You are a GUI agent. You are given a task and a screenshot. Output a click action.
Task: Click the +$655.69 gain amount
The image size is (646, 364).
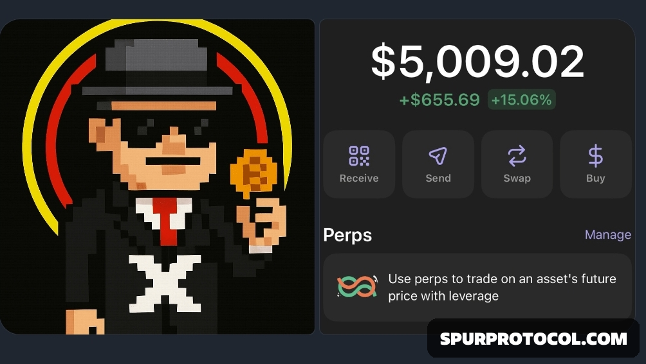tap(439, 100)
